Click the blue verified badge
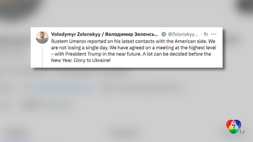 [x=163, y=34]
